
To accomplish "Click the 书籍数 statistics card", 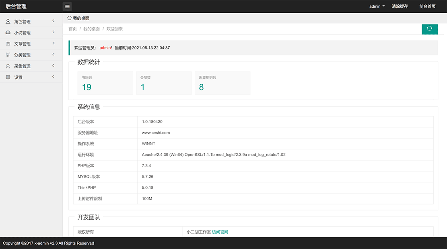I will [x=105, y=83].
